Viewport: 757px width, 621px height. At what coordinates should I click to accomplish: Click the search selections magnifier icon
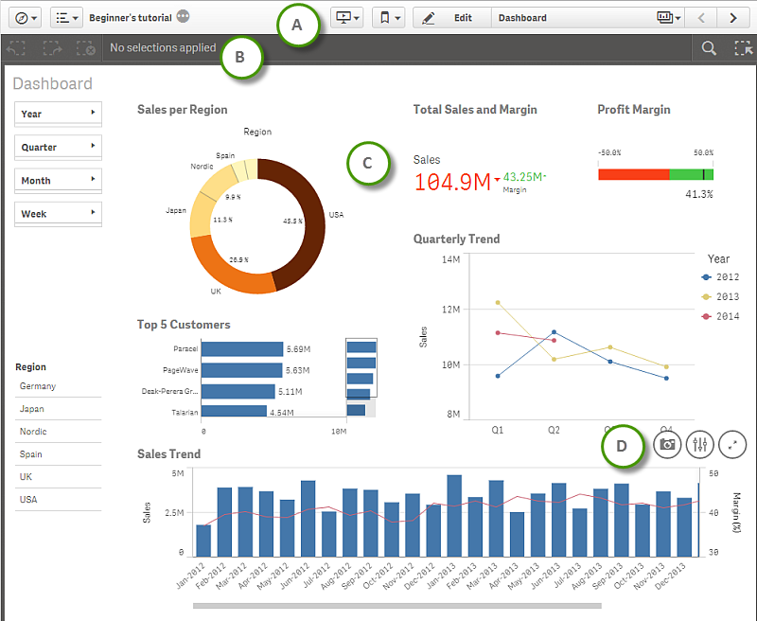pos(708,48)
